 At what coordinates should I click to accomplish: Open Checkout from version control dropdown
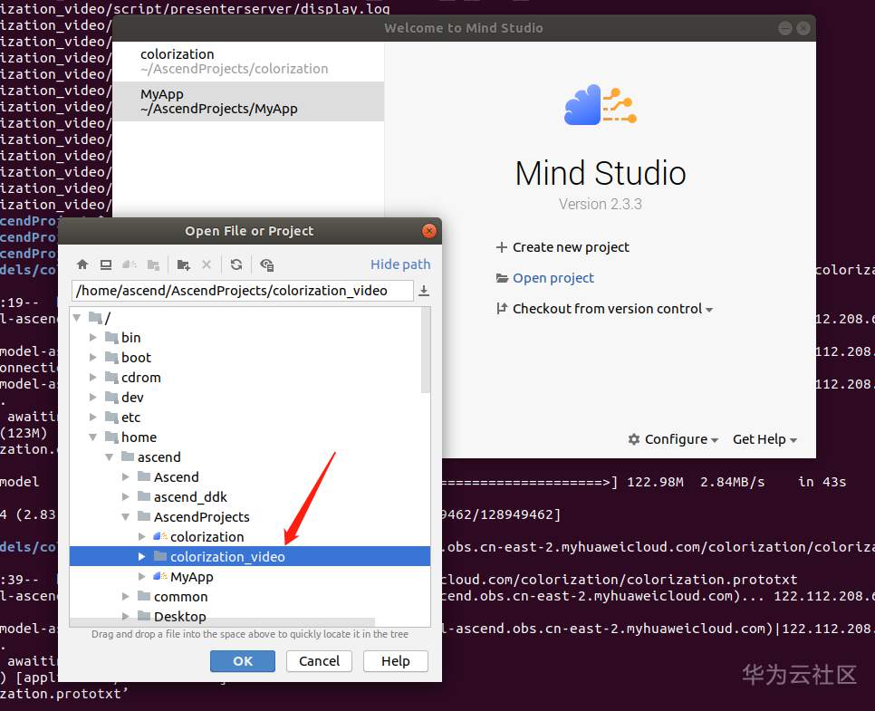click(x=605, y=309)
